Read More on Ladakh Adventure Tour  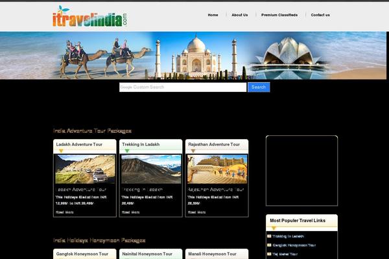click(x=64, y=212)
